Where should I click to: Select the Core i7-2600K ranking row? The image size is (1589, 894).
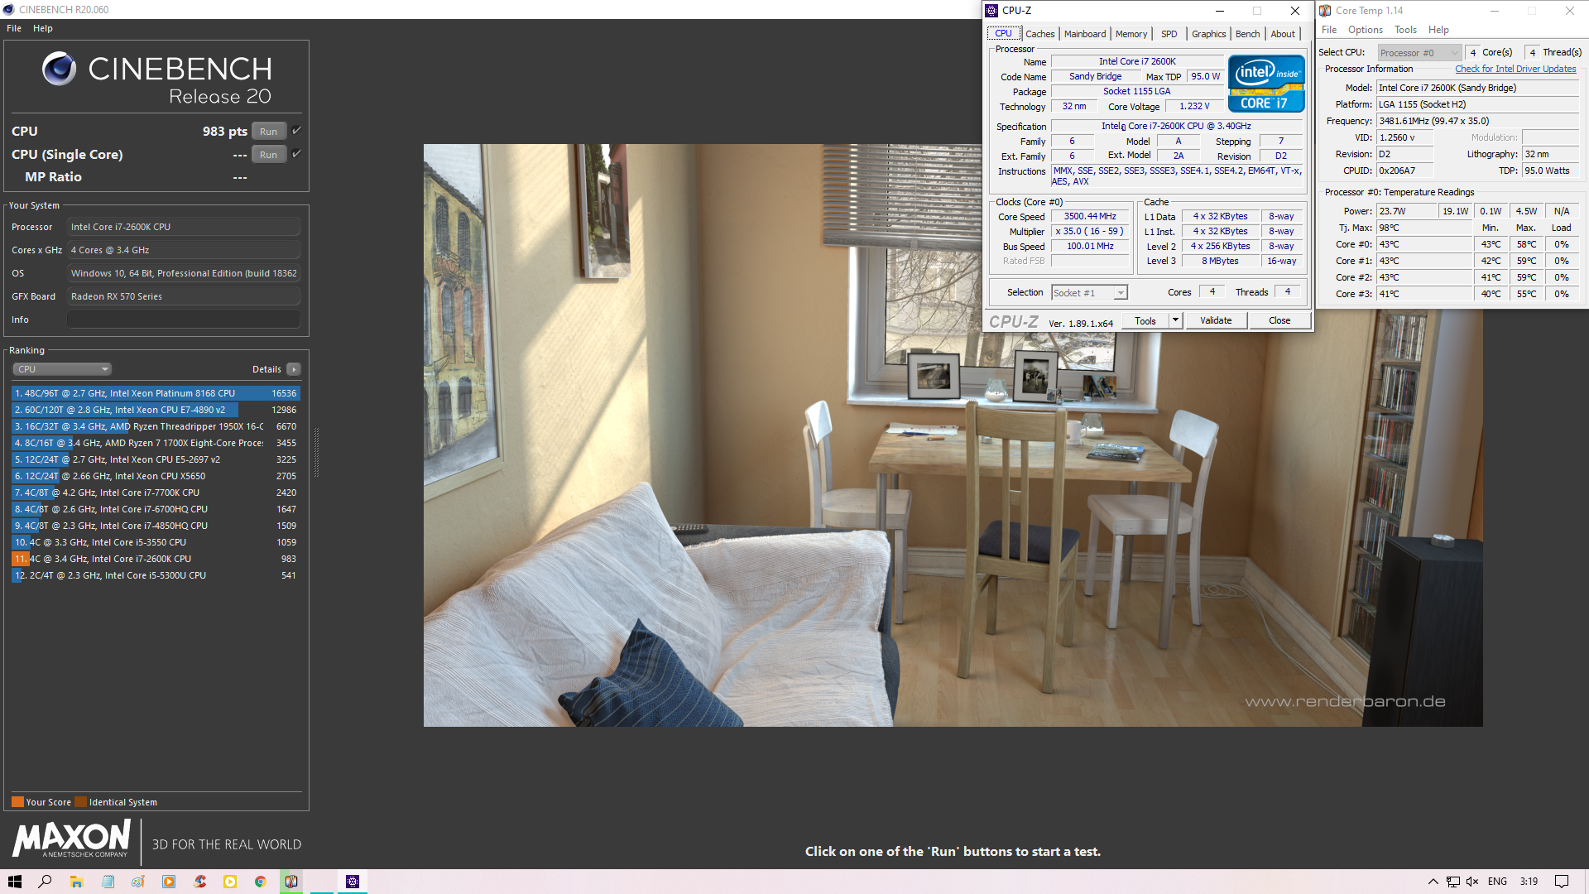(156, 559)
